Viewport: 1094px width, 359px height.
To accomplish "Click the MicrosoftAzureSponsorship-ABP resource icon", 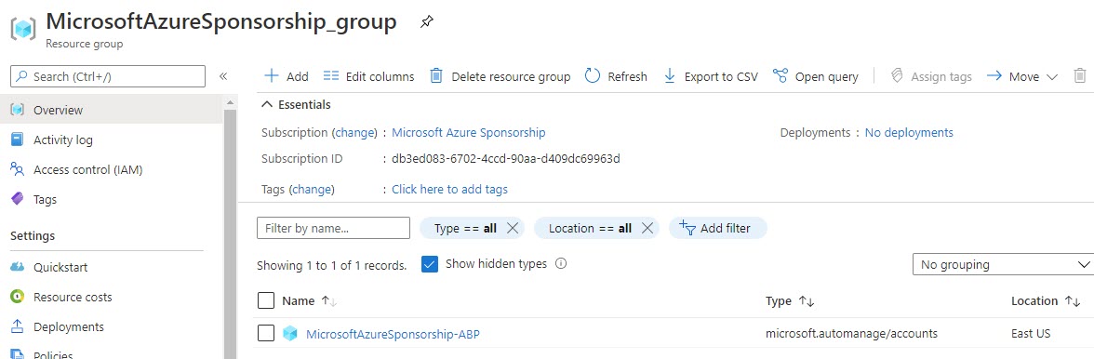I will click(290, 334).
